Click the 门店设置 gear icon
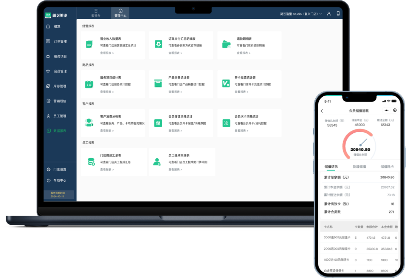 click(48, 169)
